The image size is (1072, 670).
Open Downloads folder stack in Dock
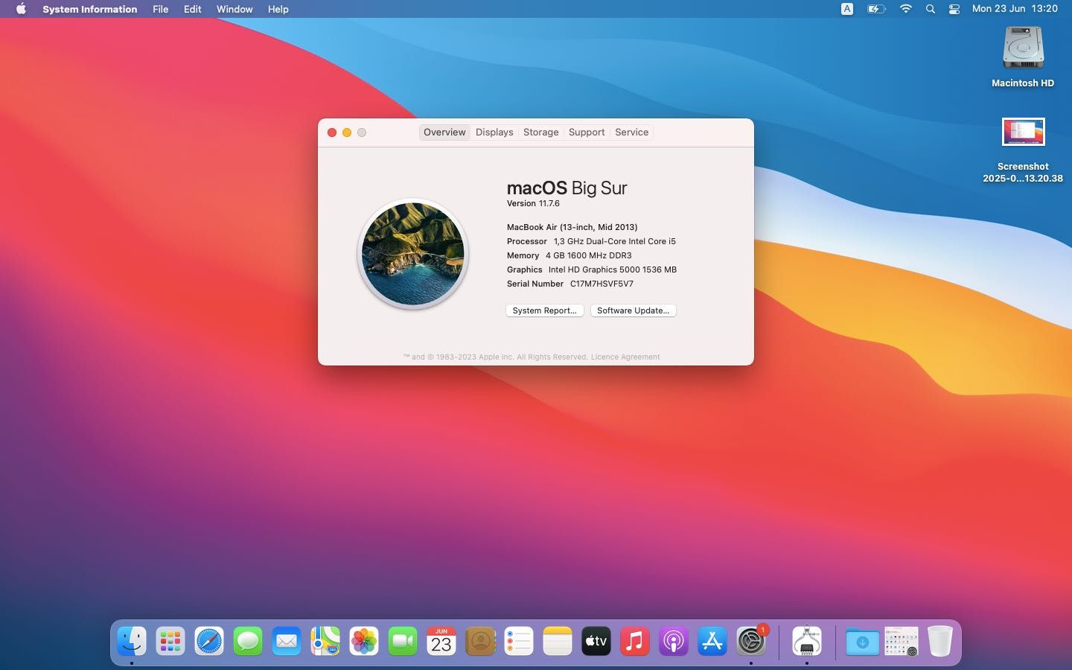(x=863, y=641)
